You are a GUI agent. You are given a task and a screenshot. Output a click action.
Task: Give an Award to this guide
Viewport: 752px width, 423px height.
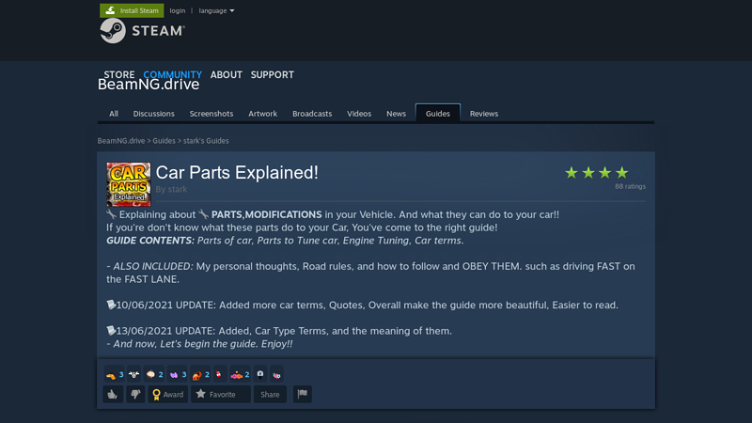[168, 394]
